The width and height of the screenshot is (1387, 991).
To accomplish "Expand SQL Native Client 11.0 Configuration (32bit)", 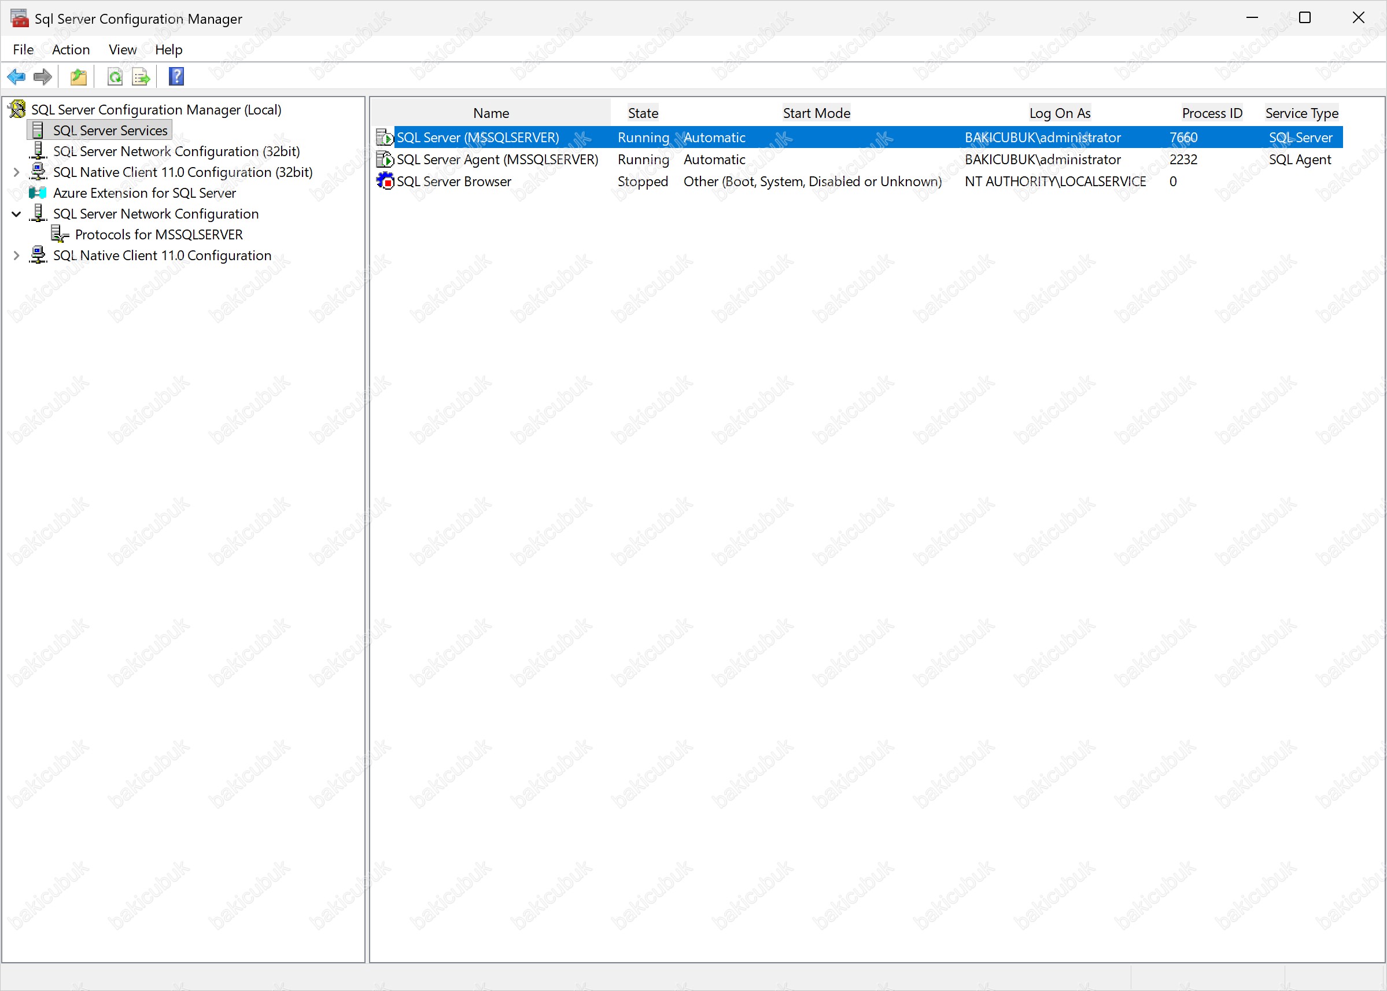I will coord(16,173).
